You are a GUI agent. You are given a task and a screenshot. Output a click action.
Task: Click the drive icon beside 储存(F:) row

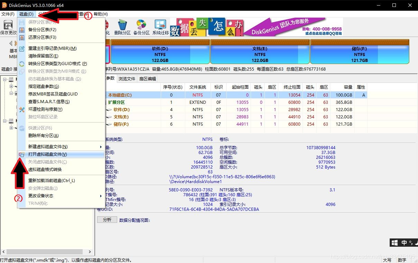click(x=109, y=124)
